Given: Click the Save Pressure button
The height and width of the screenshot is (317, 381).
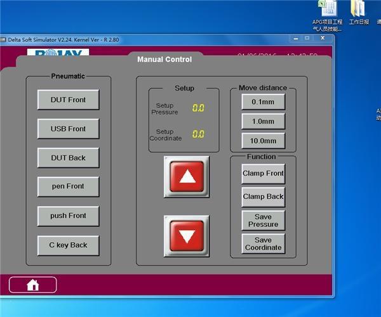Looking at the screenshot, I should pyautogui.click(x=263, y=220).
